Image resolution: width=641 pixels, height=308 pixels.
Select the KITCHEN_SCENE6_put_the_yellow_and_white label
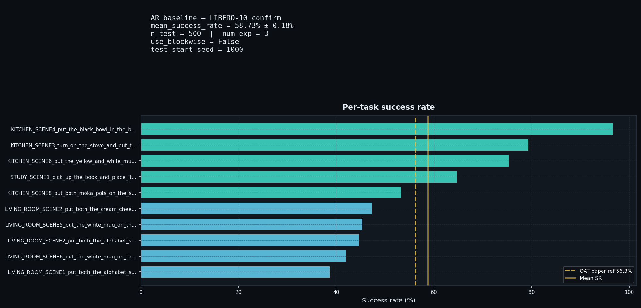(x=72, y=161)
